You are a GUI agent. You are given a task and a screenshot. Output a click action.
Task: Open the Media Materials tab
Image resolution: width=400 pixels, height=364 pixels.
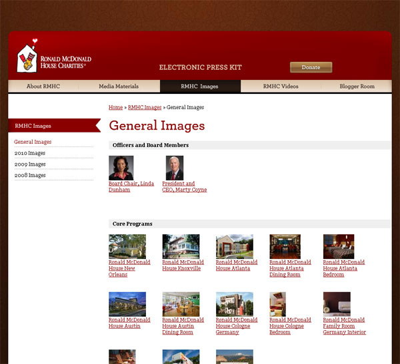[119, 87]
